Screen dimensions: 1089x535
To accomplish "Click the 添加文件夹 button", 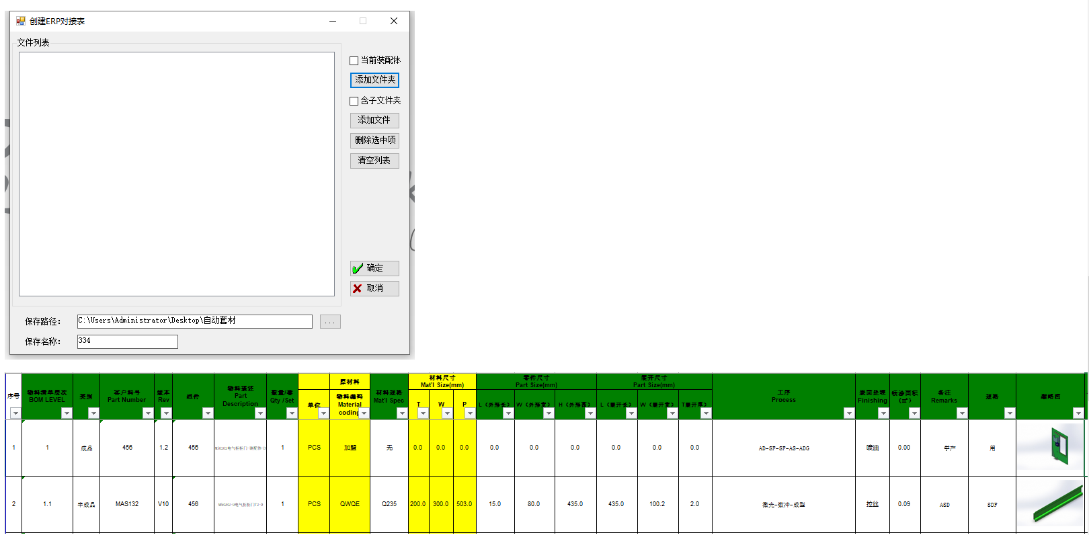I will pyautogui.click(x=374, y=80).
